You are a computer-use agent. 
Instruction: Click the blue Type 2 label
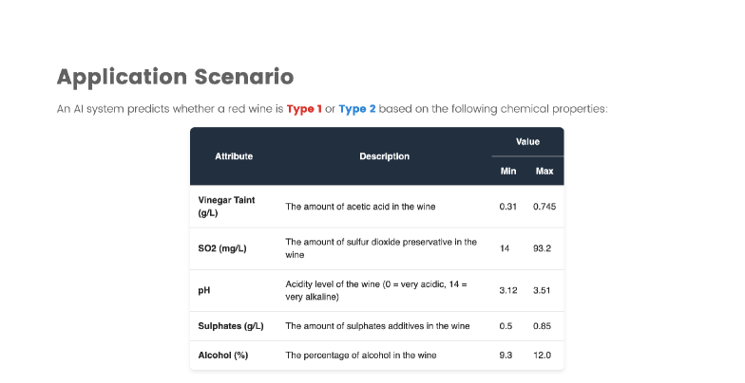357,109
